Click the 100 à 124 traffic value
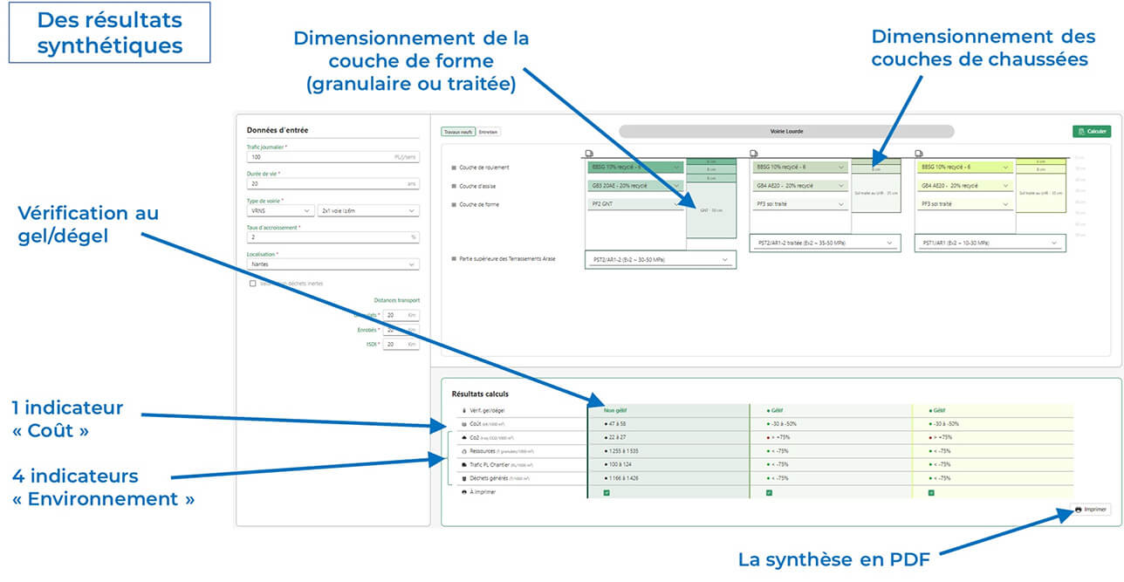 coord(618,465)
